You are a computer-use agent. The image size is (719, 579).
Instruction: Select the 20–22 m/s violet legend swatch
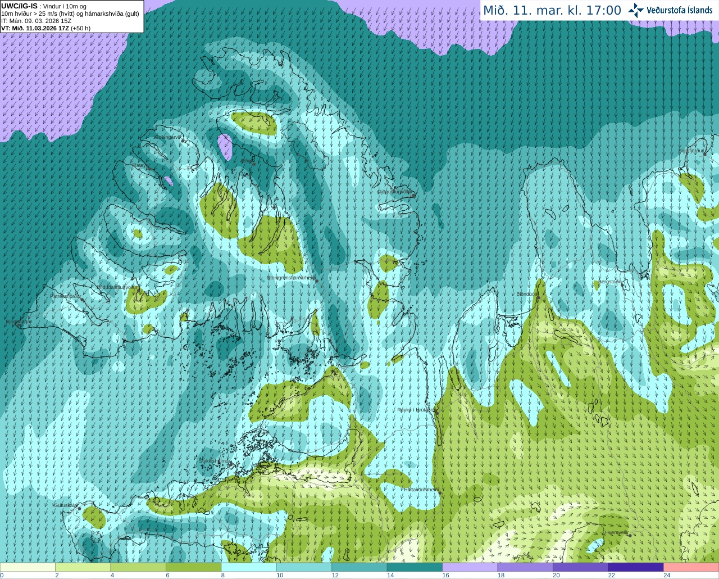(581, 567)
